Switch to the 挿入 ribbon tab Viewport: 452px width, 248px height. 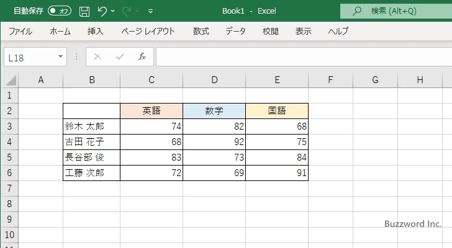tap(95, 31)
